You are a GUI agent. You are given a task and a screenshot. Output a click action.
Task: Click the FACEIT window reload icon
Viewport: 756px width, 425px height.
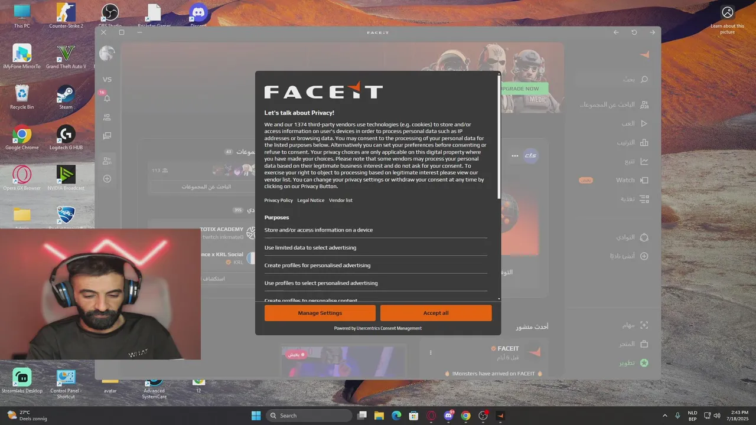[634, 32]
